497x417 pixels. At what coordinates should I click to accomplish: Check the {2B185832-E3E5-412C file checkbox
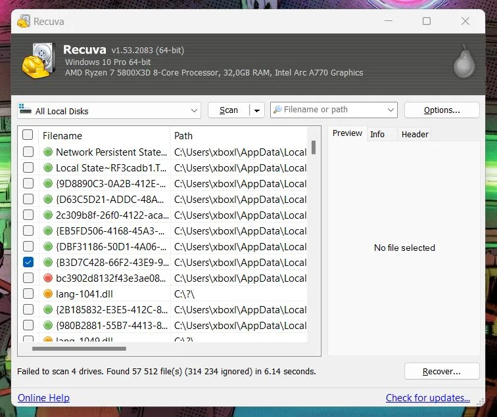[28, 309]
